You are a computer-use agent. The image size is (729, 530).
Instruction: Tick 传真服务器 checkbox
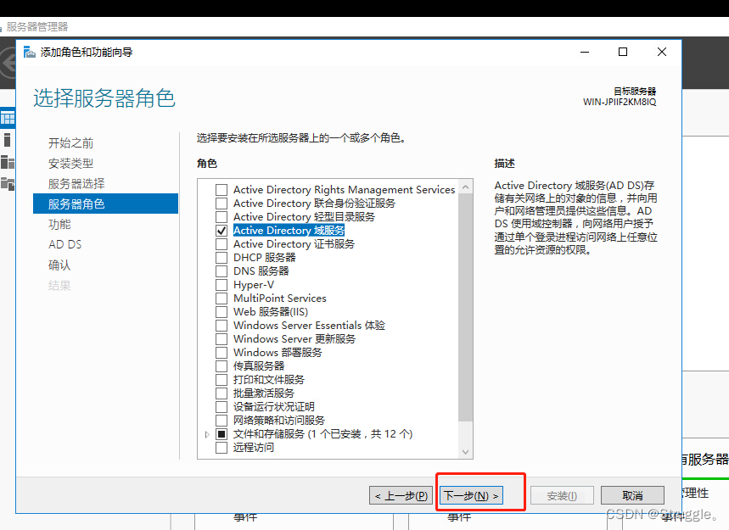coord(222,366)
